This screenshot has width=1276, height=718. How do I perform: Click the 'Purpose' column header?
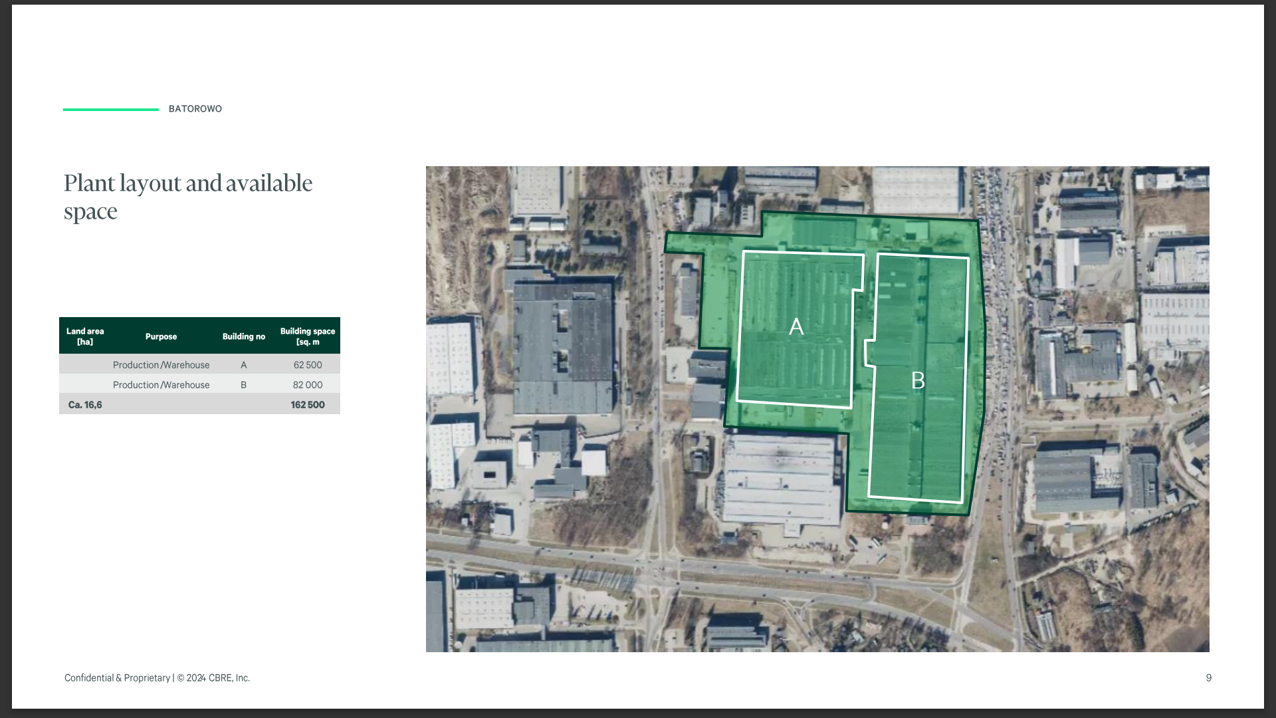tap(161, 336)
